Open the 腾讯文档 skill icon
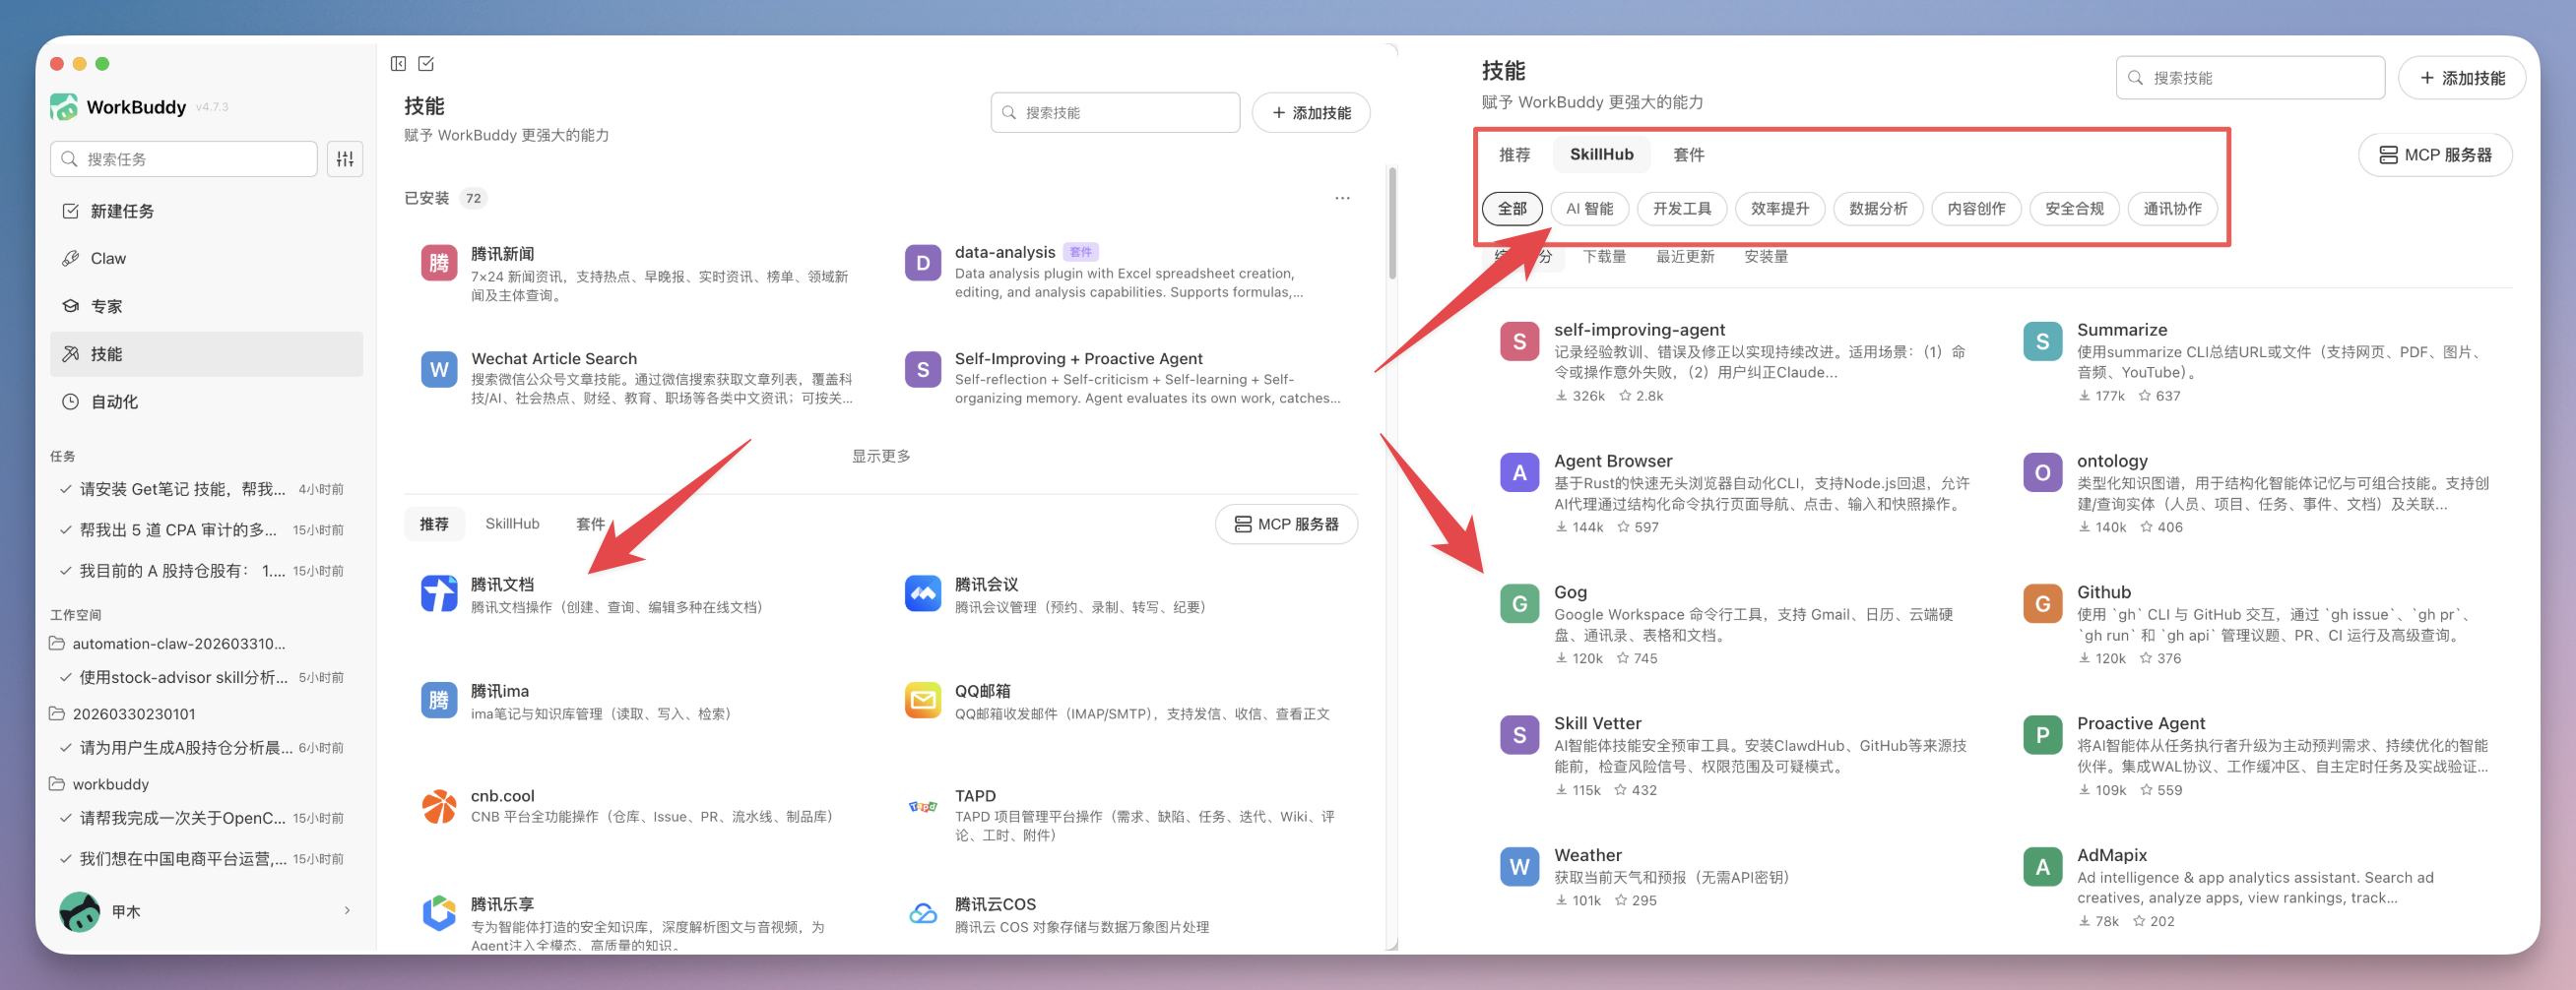Screen dimensions: 2576x990 [x=439, y=593]
